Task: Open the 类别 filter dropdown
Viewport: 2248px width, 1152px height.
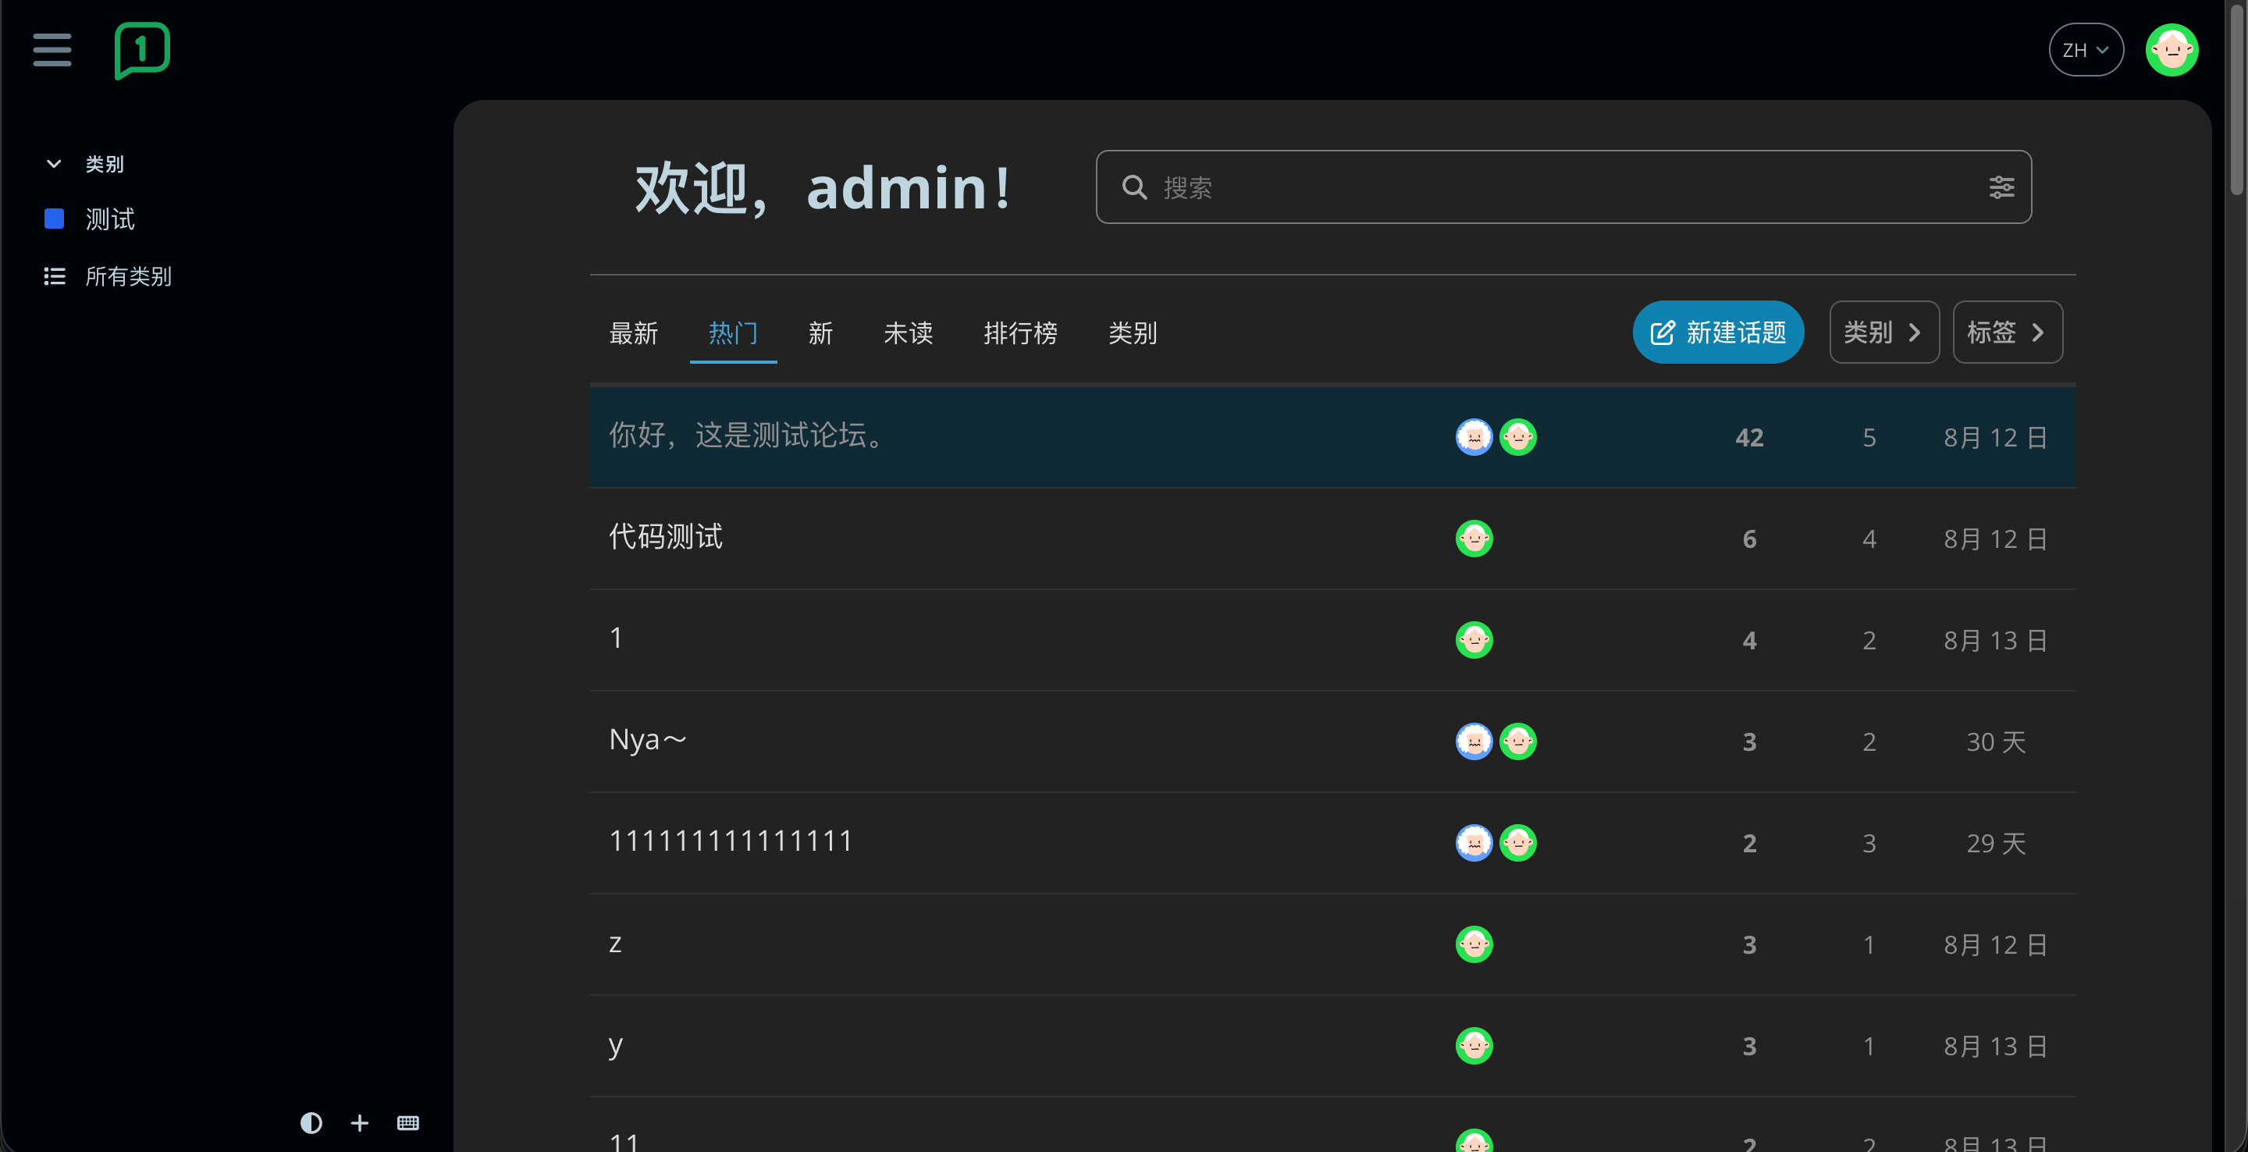Action: tap(1884, 332)
